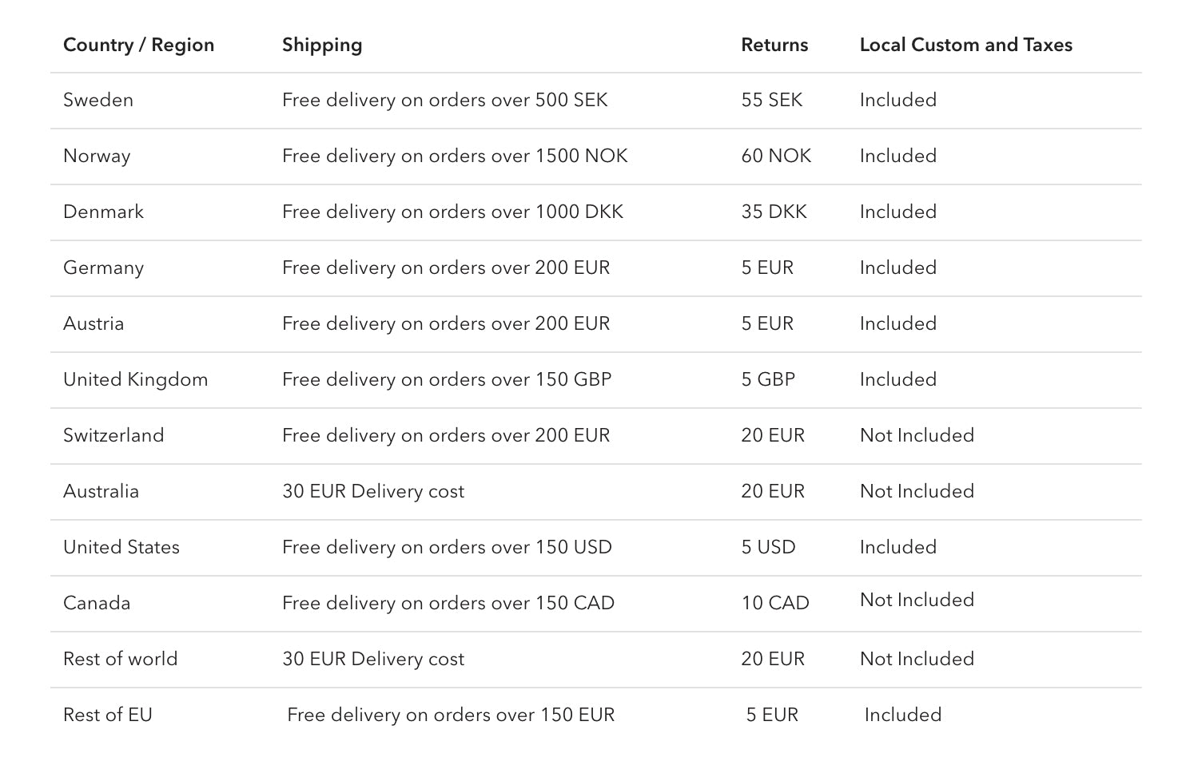1198x773 pixels.
Task: Click free delivery over 150 USD text
Action: (x=447, y=547)
